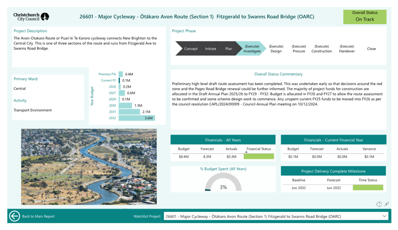Click the green Financial Status indicator bar
The width and height of the screenshot is (398, 230).
(x=259, y=156)
